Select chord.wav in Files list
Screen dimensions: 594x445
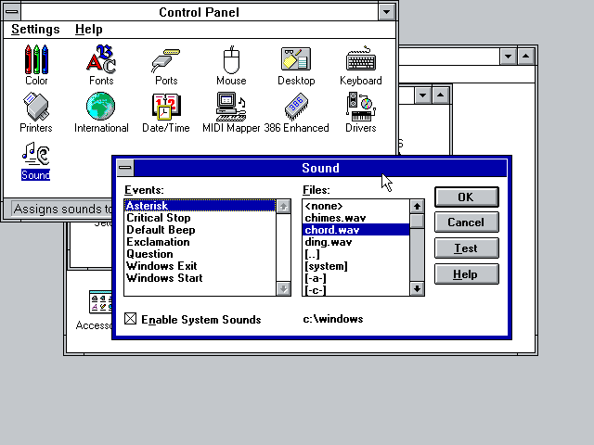click(356, 230)
